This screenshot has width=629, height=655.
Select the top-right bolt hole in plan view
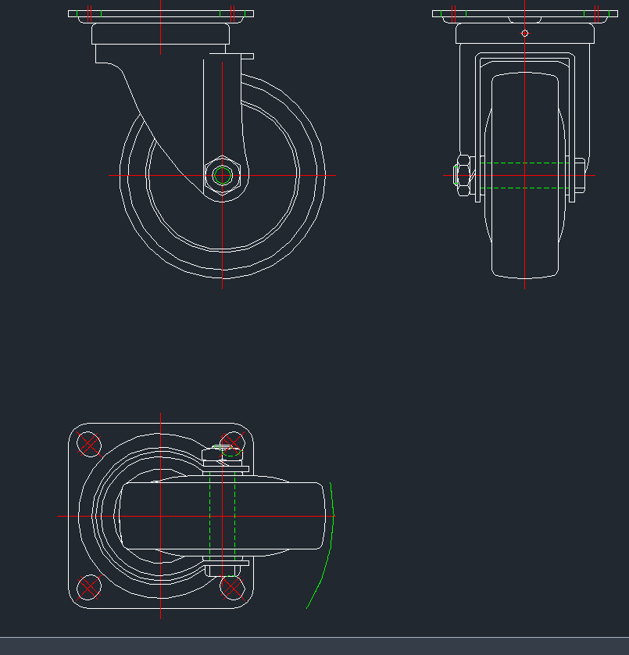click(x=232, y=444)
